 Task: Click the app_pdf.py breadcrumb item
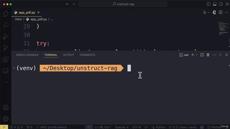pyautogui.click(x=38, y=19)
